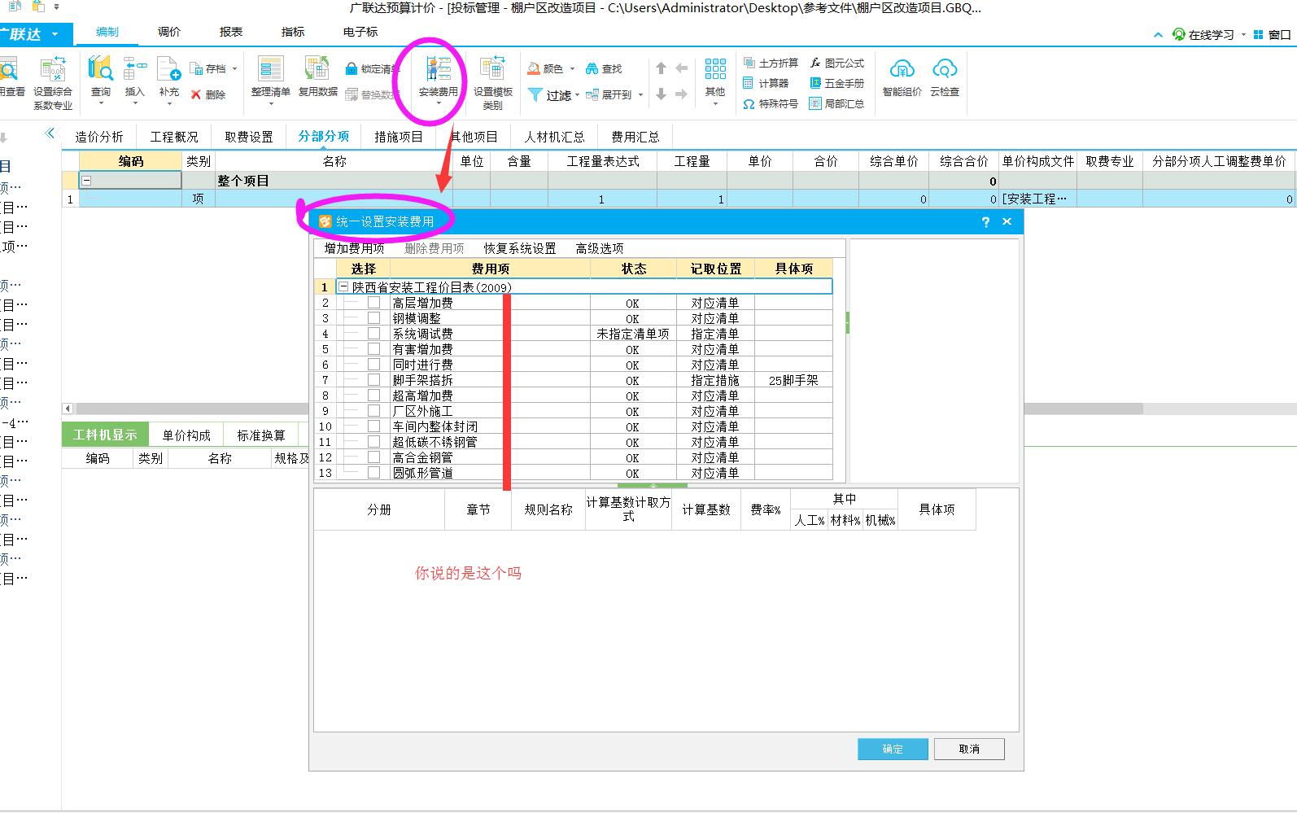The image size is (1297, 813).
Task: Check the 脚手架搭拆 checkbox
Action: point(373,380)
